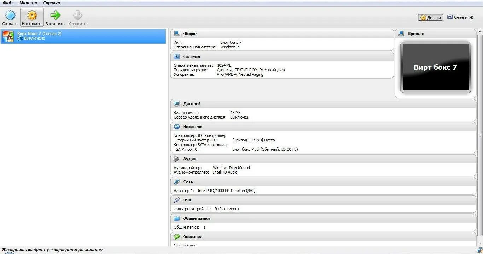Click remote display server value Выключен

point(240,117)
